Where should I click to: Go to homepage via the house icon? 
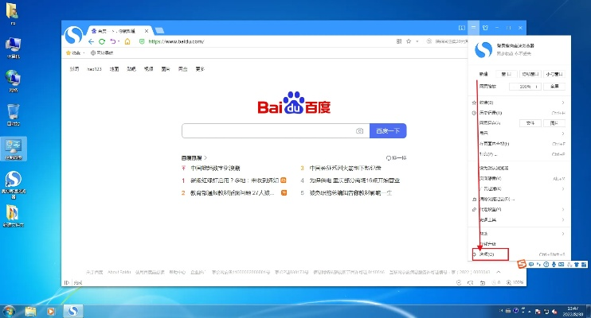tap(128, 41)
